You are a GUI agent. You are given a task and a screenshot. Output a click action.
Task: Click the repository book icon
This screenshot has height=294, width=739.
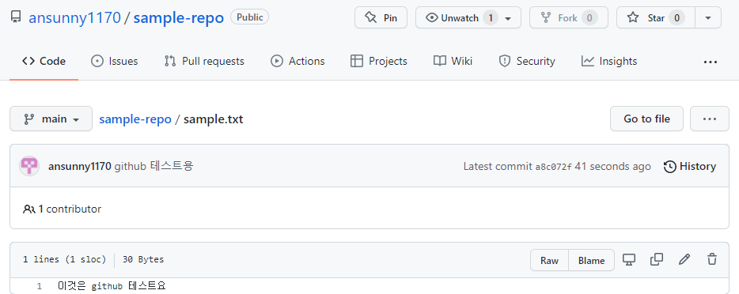pos(16,18)
